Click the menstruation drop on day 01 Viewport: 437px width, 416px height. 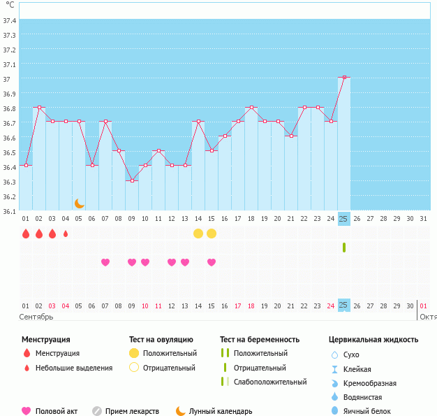point(26,234)
